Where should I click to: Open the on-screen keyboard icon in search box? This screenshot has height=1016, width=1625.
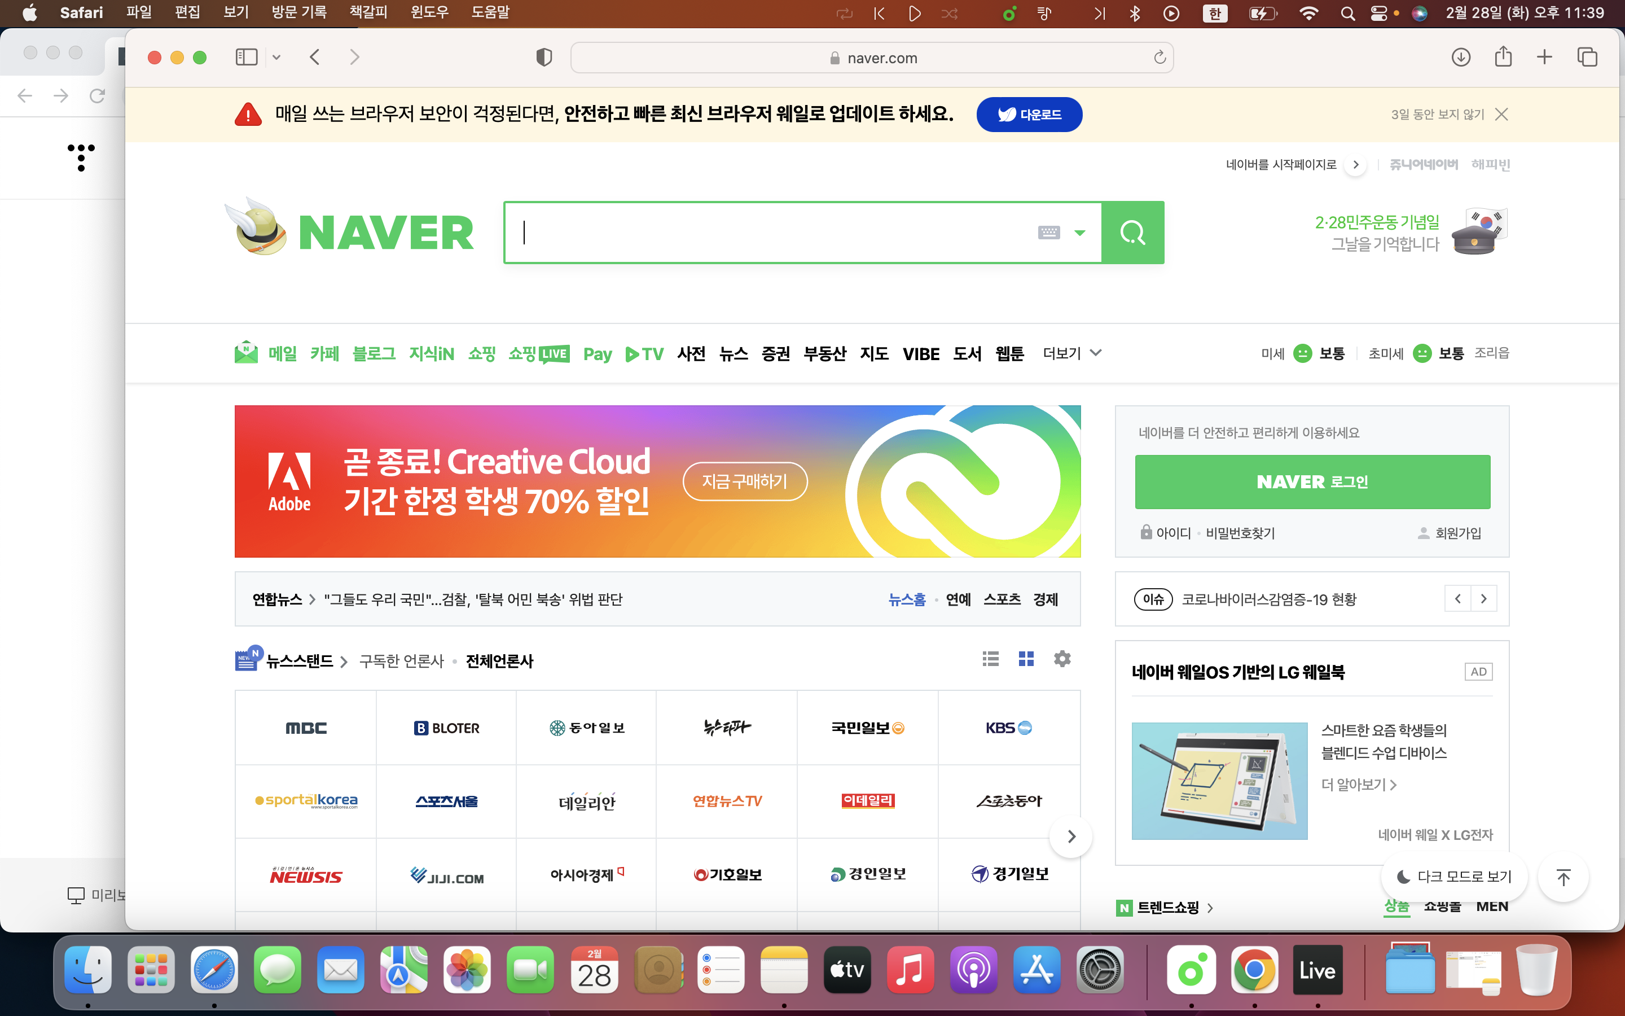pos(1048,233)
